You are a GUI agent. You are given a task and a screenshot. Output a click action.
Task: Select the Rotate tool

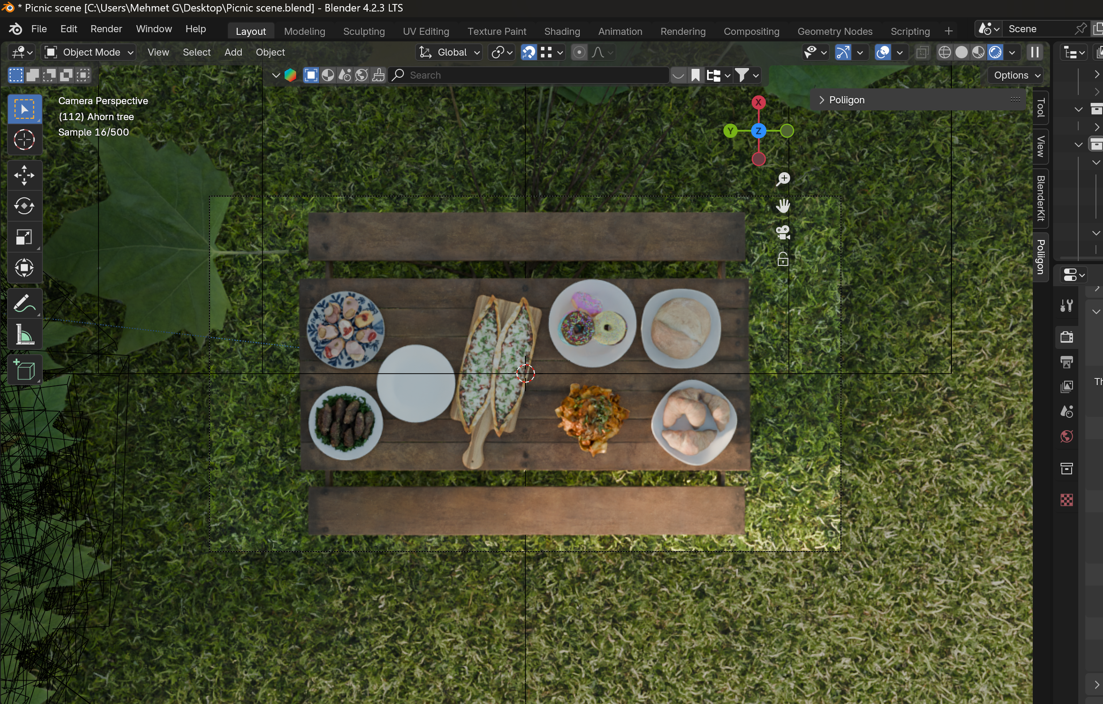pyautogui.click(x=24, y=206)
